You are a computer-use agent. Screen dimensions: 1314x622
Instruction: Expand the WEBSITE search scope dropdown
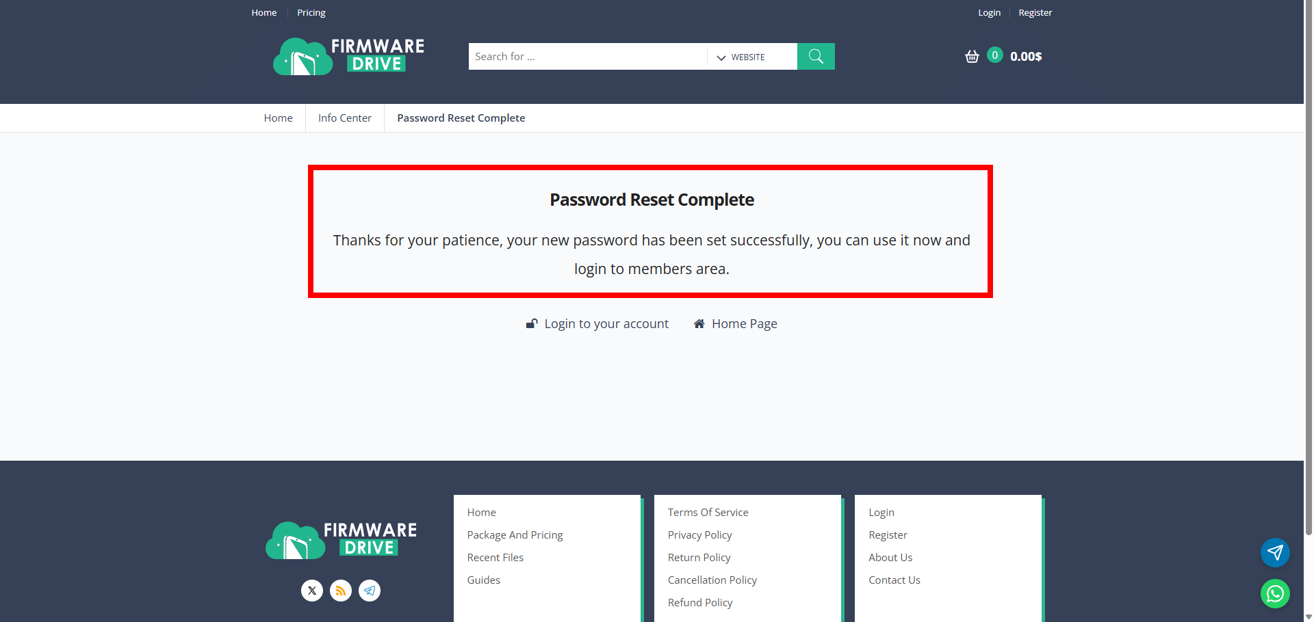(x=743, y=57)
